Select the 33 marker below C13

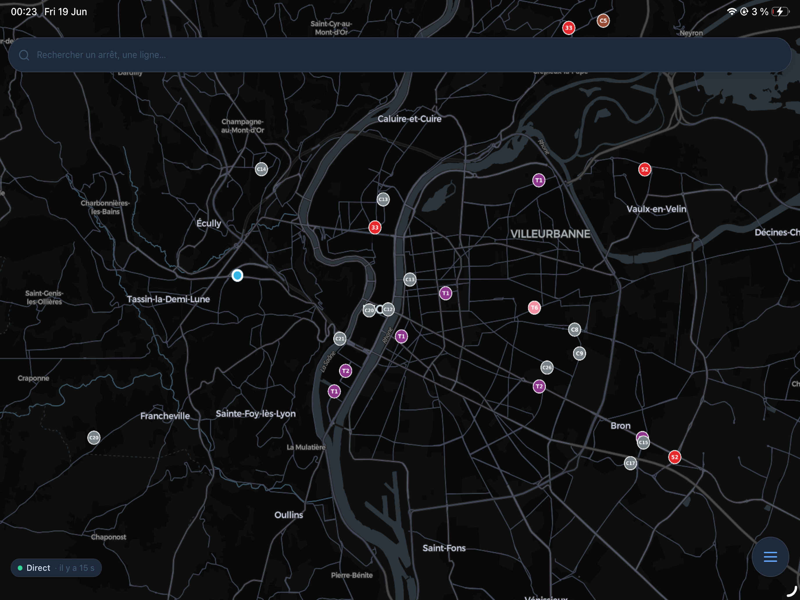(375, 228)
